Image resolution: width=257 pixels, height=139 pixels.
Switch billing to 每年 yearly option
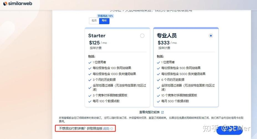coord(104,21)
